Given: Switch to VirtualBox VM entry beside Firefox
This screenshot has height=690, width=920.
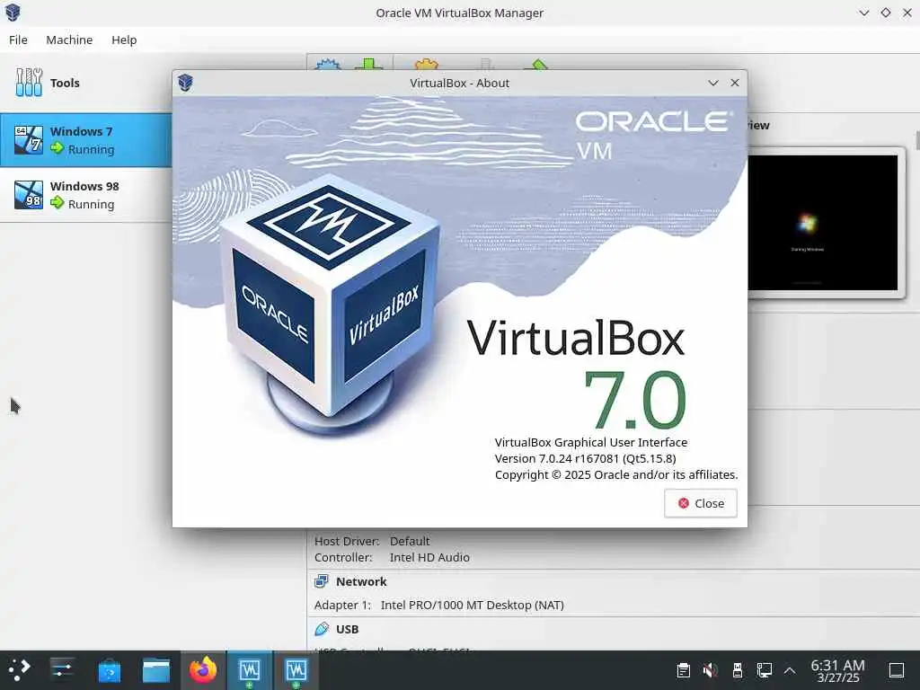Looking at the screenshot, I should (x=250, y=670).
